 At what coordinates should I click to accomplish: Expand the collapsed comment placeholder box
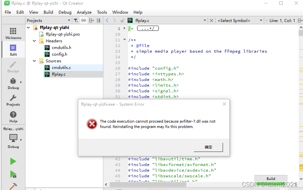148,29
